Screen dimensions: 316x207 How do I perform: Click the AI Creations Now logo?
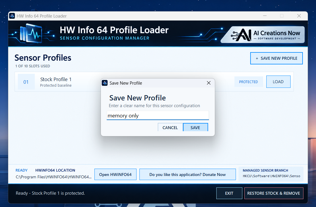click(x=263, y=35)
